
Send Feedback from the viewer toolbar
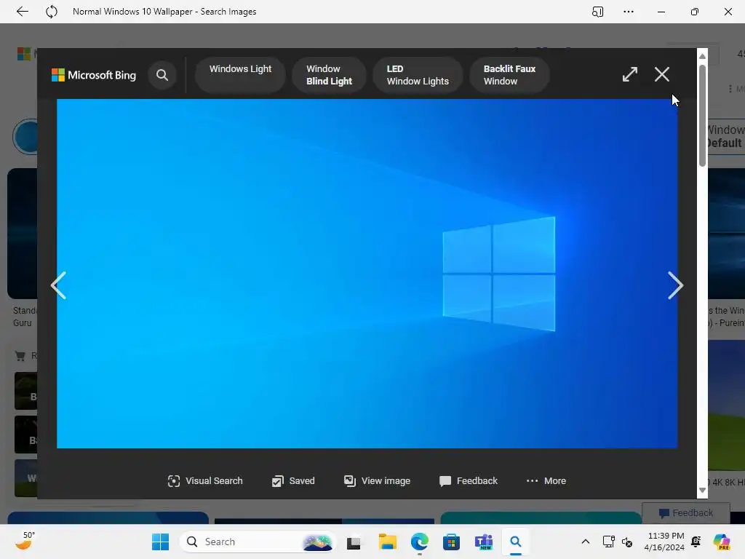coord(469,480)
